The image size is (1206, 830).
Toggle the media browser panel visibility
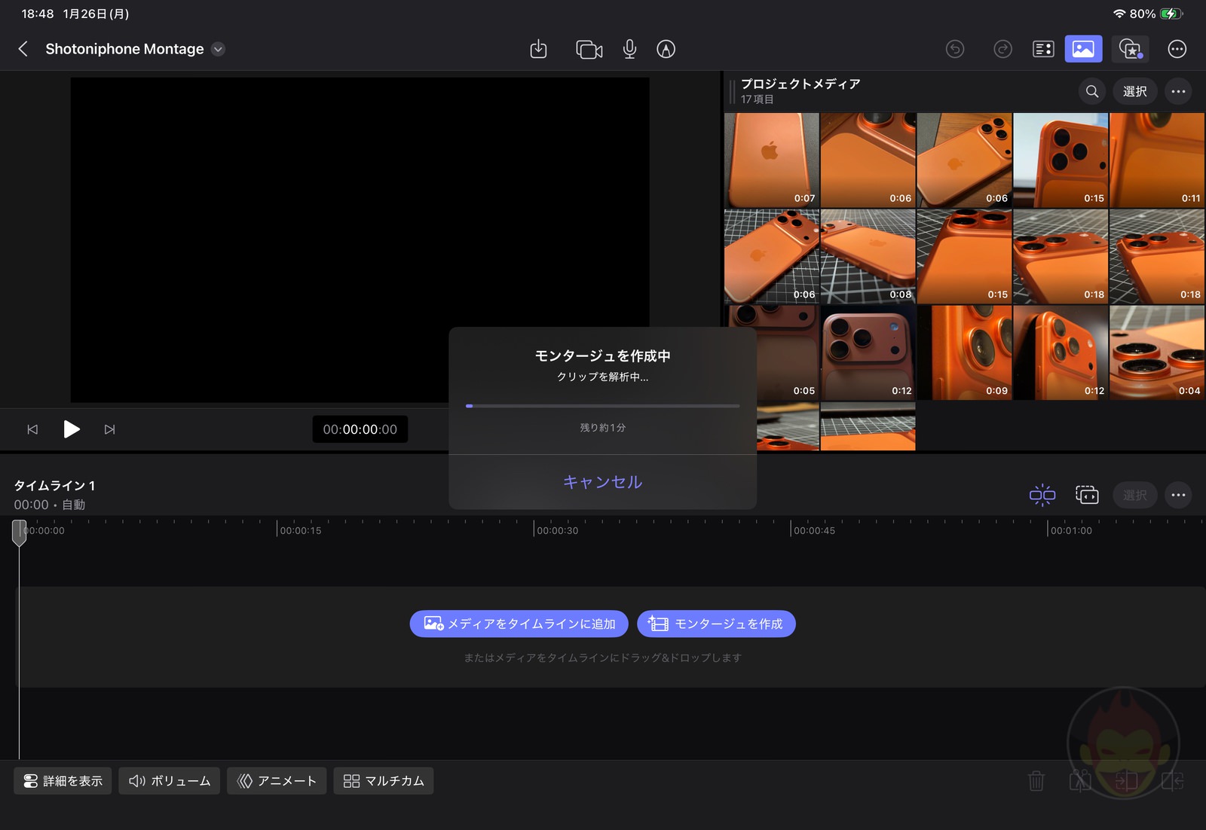coord(1083,49)
